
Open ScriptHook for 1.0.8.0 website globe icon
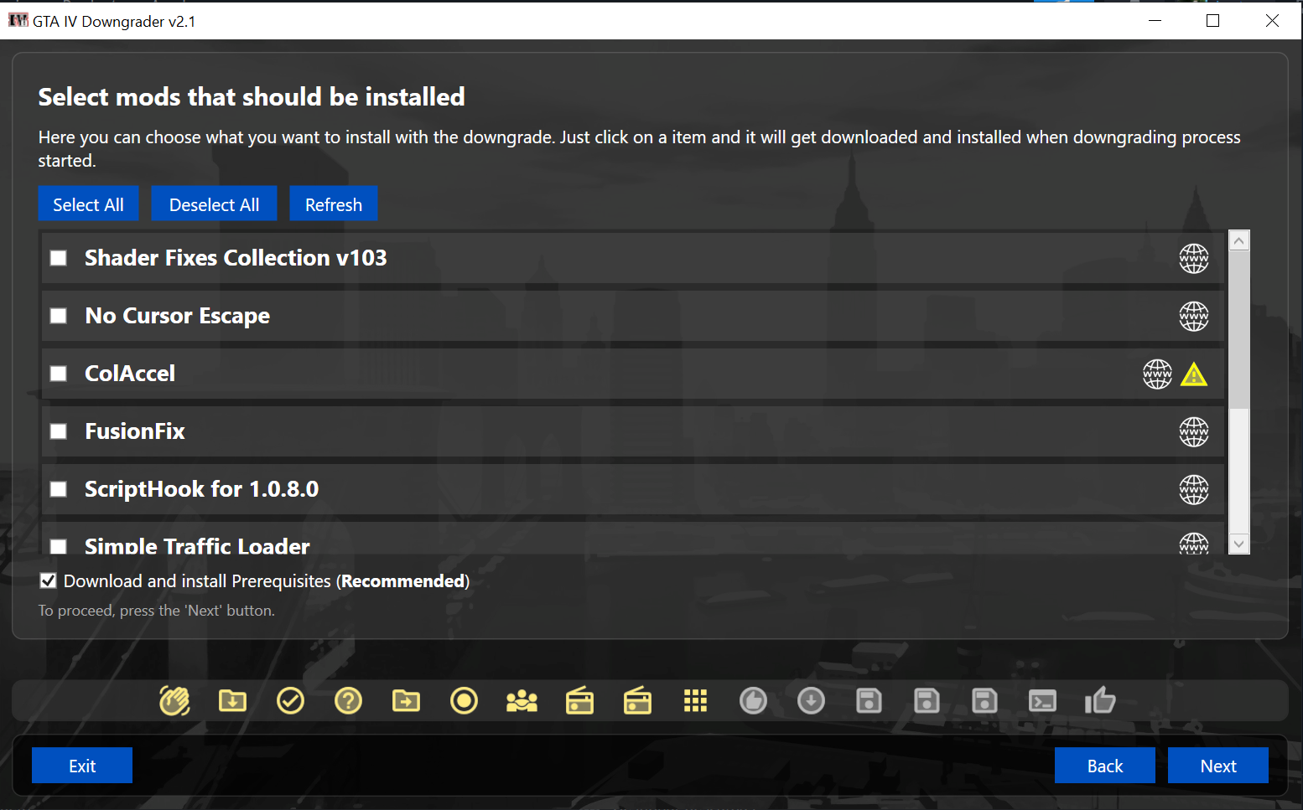pyautogui.click(x=1194, y=489)
